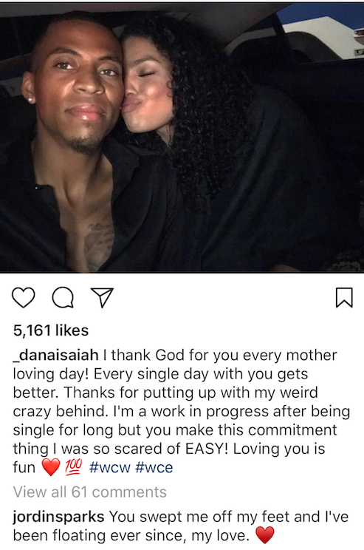Open the jordinsparks commenter profile
Image resolution: width=364 pixels, height=550 pixels.
(58, 517)
